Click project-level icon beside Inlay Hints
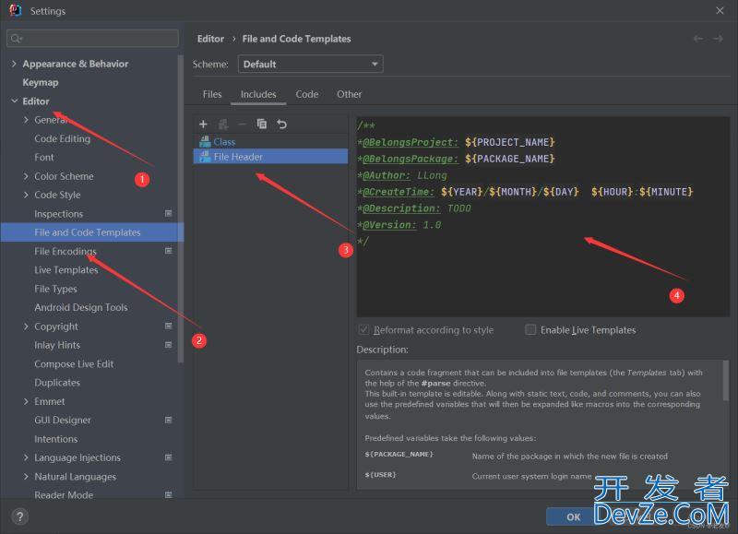The width and height of the screenshot is (738, 534). pyautogui.click(x=169, y=345)
